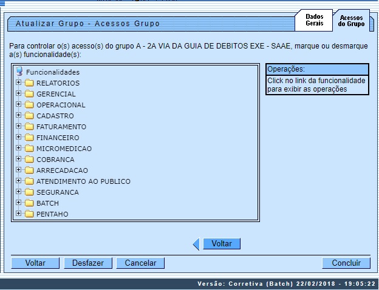
Task: Select OPERACIONAL text in the tree
Action: [61, 105]
